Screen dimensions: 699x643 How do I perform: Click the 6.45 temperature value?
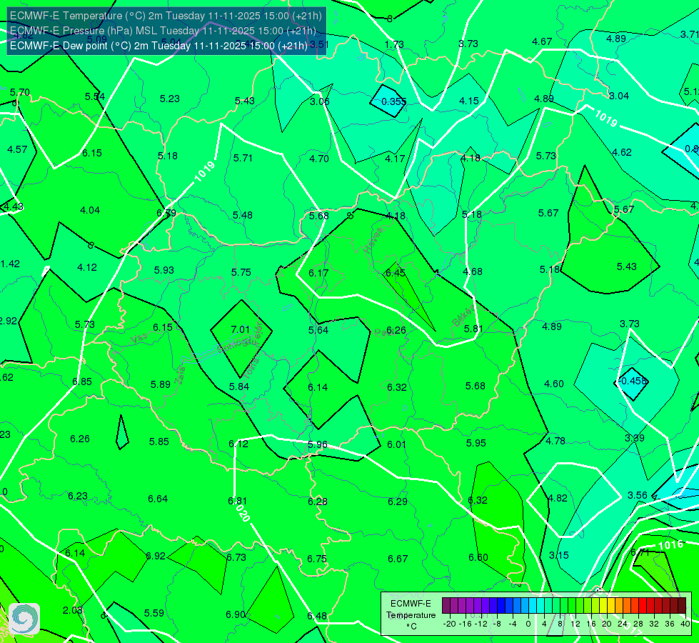pyautogui.click(x=396, y=273)
